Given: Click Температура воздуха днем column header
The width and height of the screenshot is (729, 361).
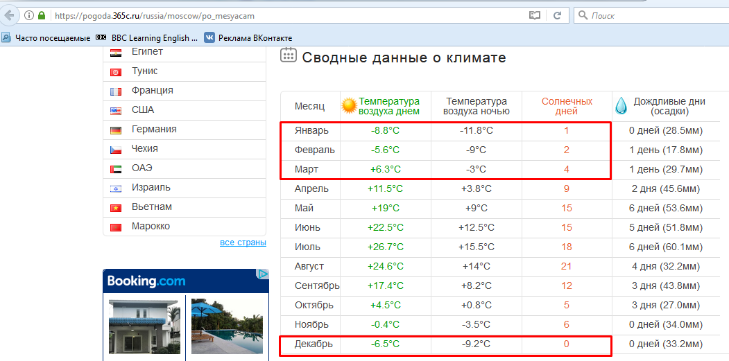Looking at the screenshot, I should point(388,107).
